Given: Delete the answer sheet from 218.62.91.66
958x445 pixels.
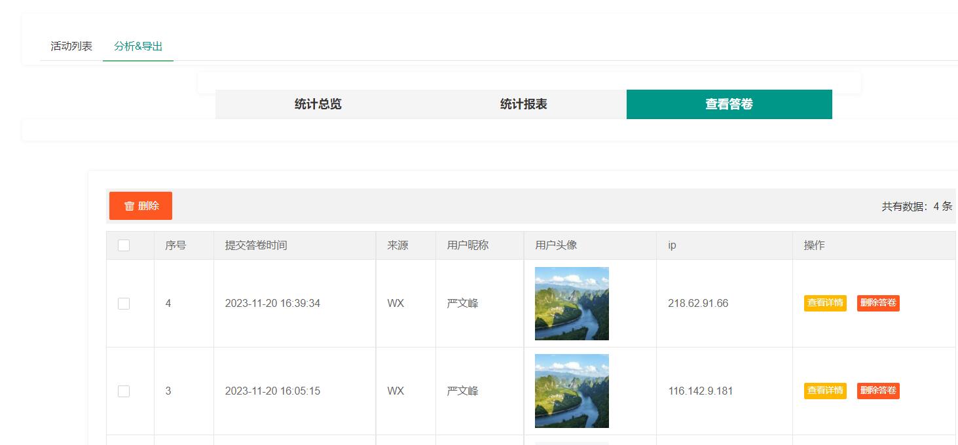Looking at the screenshot, I should [878, 303].
